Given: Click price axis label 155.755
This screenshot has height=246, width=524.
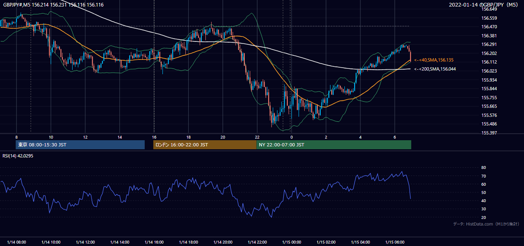Looking at the screenshot, I should (489, 98).
